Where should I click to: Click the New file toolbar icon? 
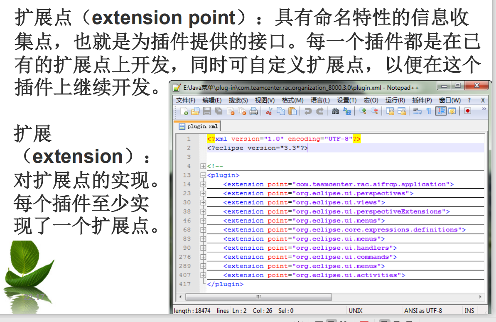click(x=184, y=111)
